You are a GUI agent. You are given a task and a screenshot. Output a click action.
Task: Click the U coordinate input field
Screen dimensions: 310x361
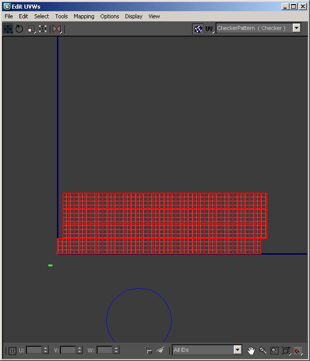[34, 350]
